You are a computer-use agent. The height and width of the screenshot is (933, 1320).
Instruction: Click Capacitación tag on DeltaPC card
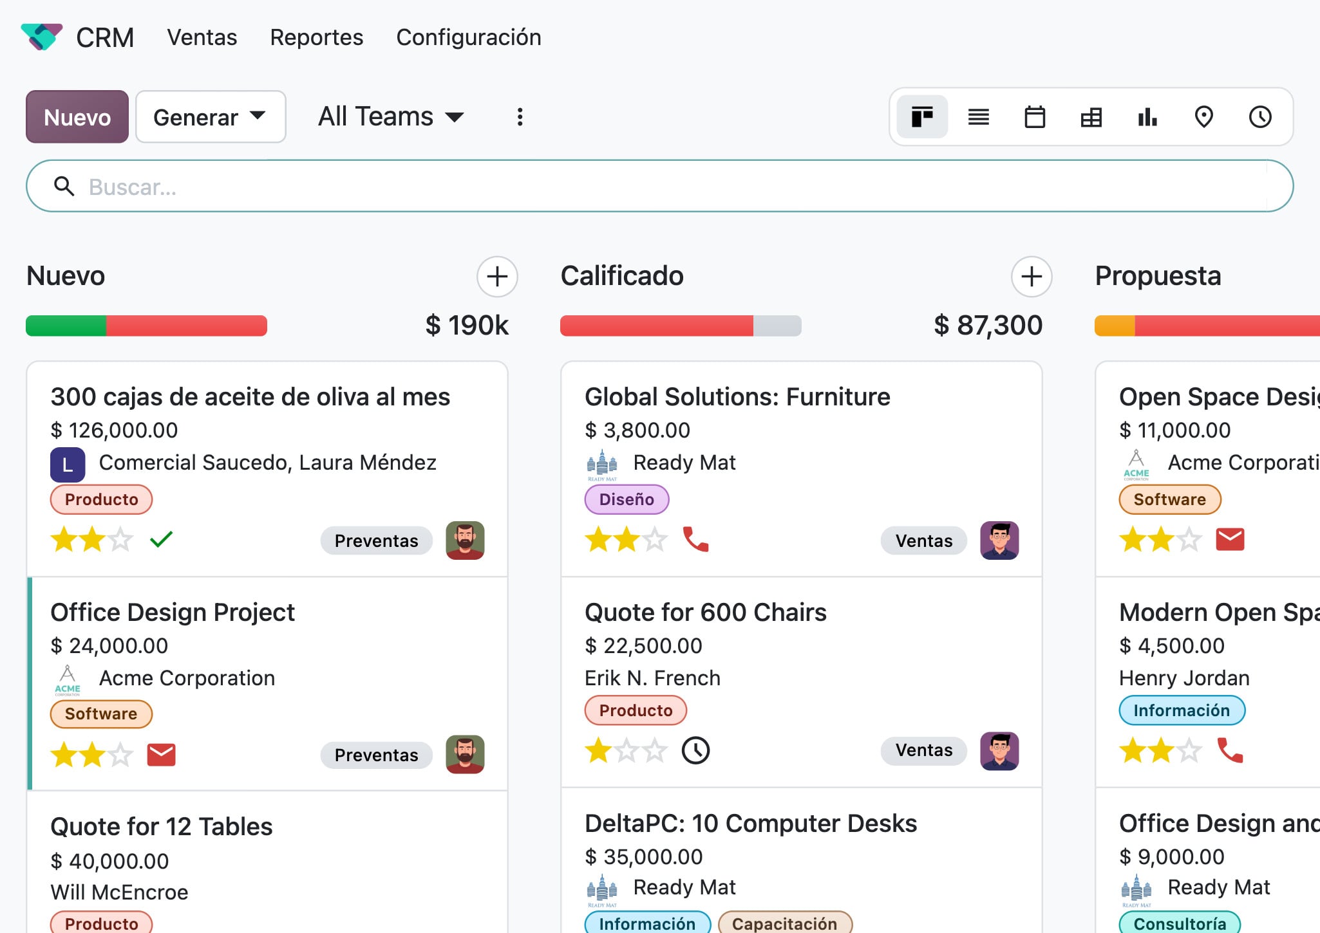pos(784,923)
